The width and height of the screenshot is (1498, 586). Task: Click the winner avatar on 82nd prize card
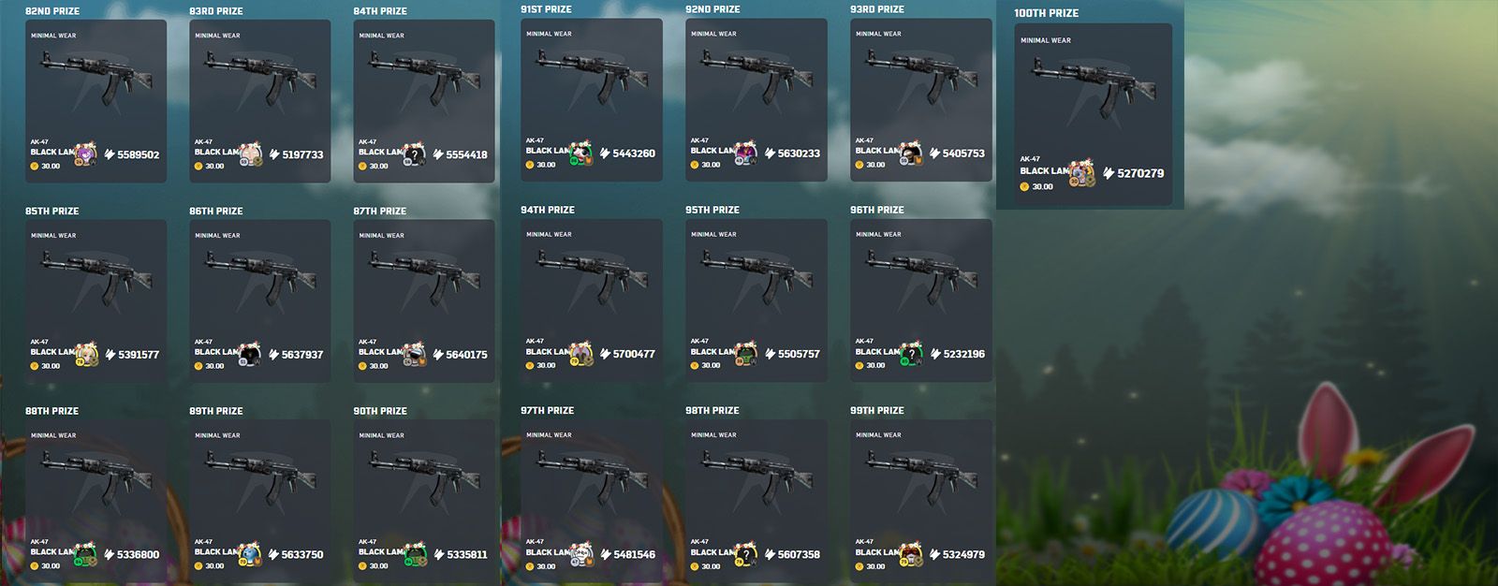86,153
